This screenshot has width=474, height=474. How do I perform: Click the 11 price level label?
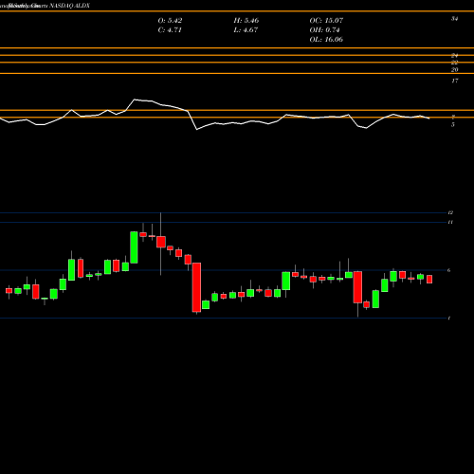[450, 222]
